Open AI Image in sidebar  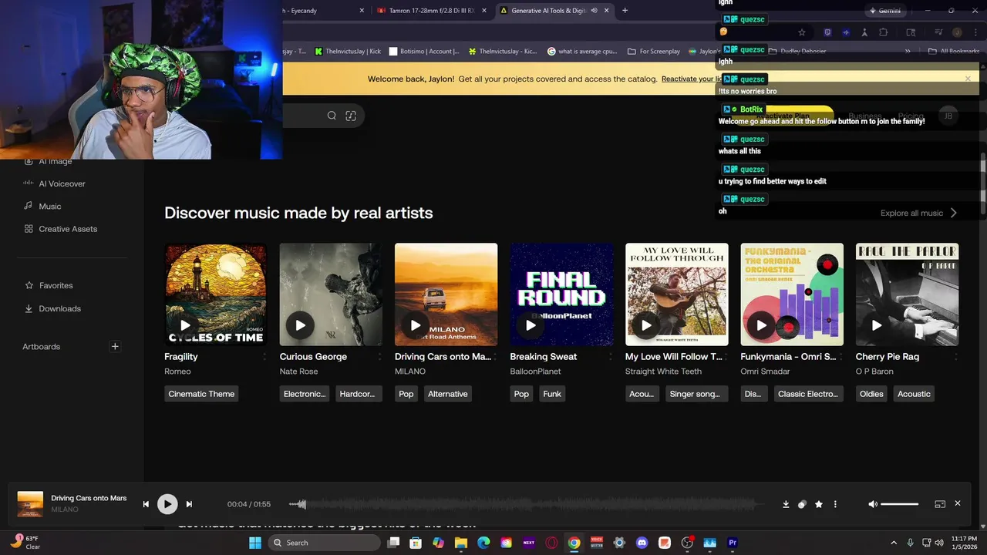click(55, 161)
